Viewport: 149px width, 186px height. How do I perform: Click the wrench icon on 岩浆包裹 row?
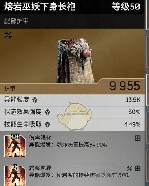[x=129, y=168]
